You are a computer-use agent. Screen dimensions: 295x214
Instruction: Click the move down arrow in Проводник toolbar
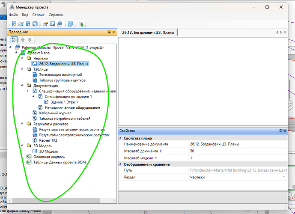[x=30, y=40]
